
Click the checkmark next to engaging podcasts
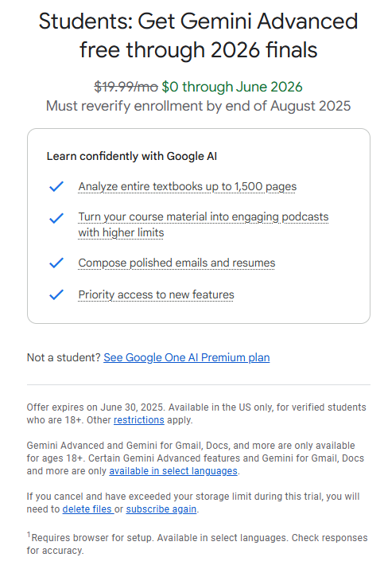(x=56, y=218)
